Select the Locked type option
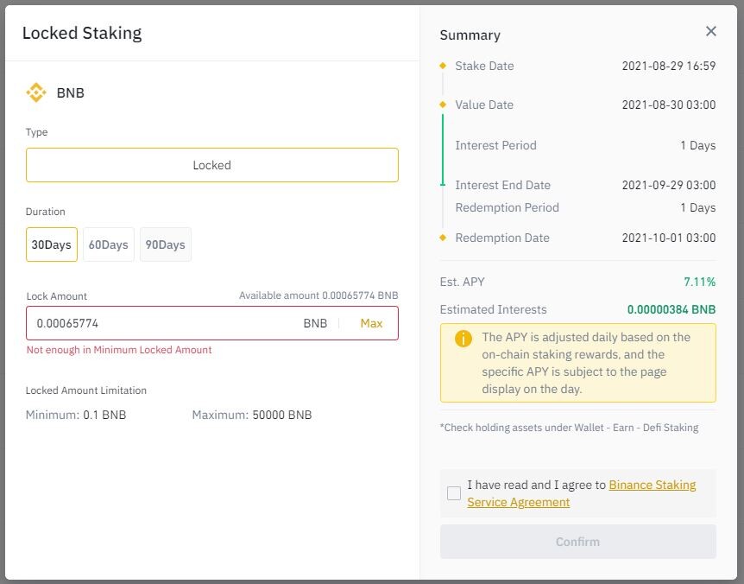This screenshot has width=744, height=584. (212, 165)
